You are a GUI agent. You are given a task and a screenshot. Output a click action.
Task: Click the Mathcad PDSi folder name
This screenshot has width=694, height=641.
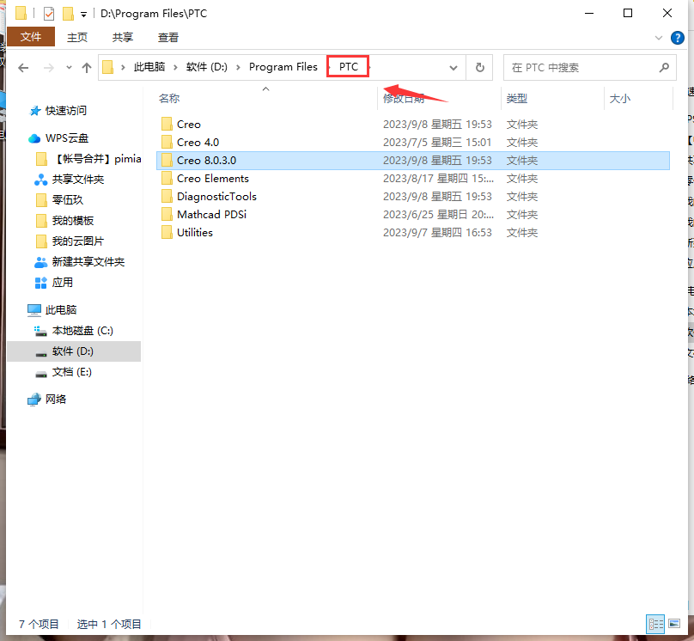211,214
